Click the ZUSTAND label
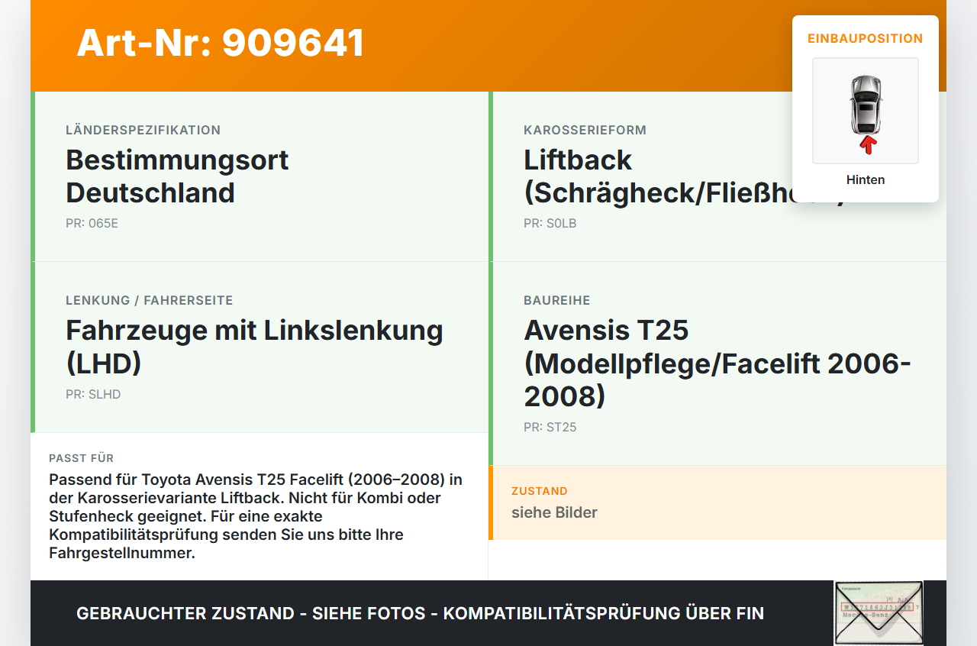This screenshot has height=646, width=977. tap(540, 491)
